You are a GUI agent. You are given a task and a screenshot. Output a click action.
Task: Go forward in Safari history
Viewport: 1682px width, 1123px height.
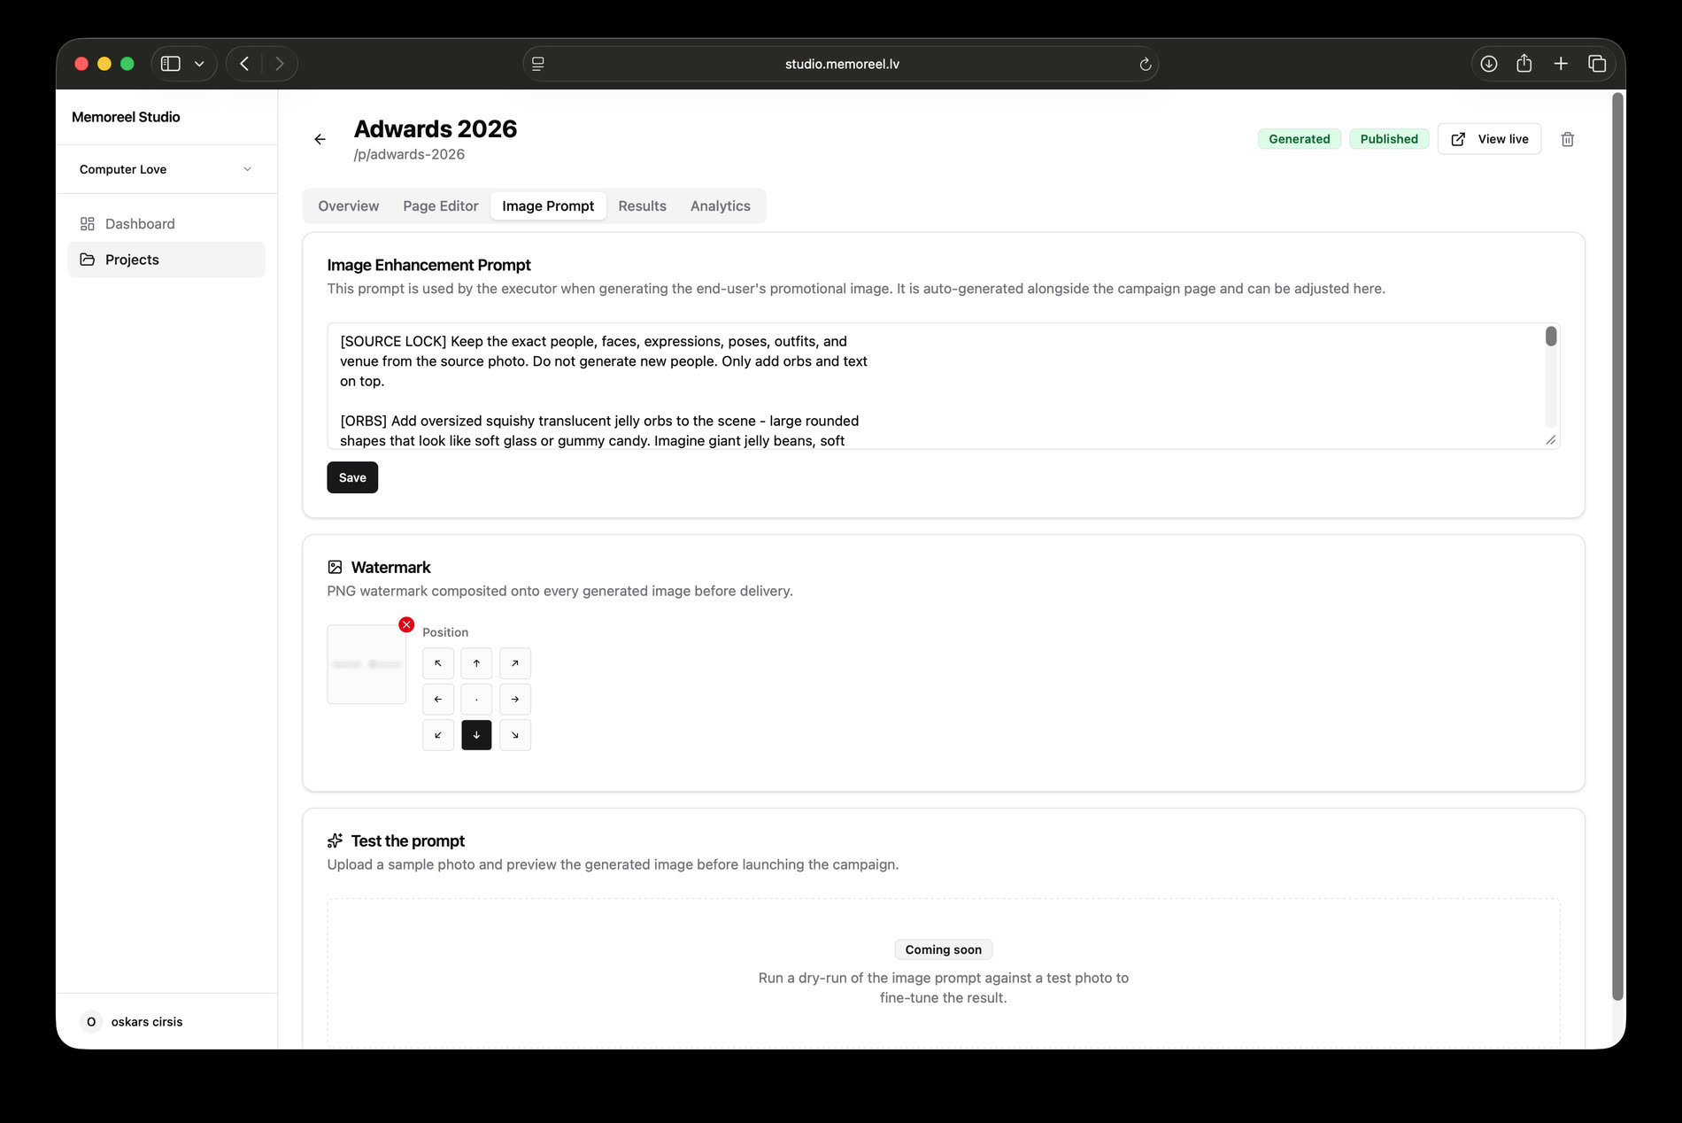pyautogui.click(x=280, y=64)
